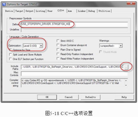Toggle the Thumb Mode checkbox
This screenshot has width=138, height=117.
[100, 52]
